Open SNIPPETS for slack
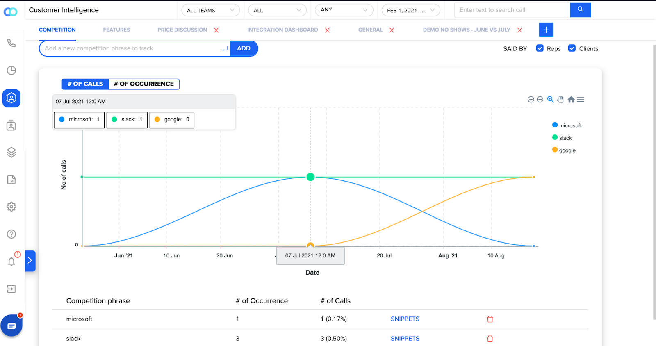 [x=405, y=339]
